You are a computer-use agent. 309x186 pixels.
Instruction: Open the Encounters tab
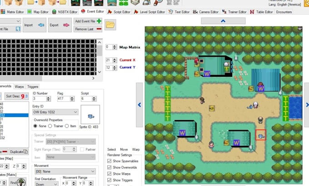point(284,12)
